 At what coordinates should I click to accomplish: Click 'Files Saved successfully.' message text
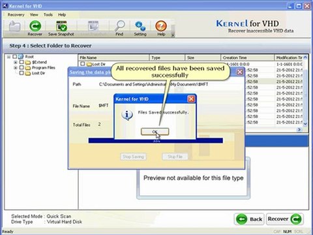click(x=163, y=112)
